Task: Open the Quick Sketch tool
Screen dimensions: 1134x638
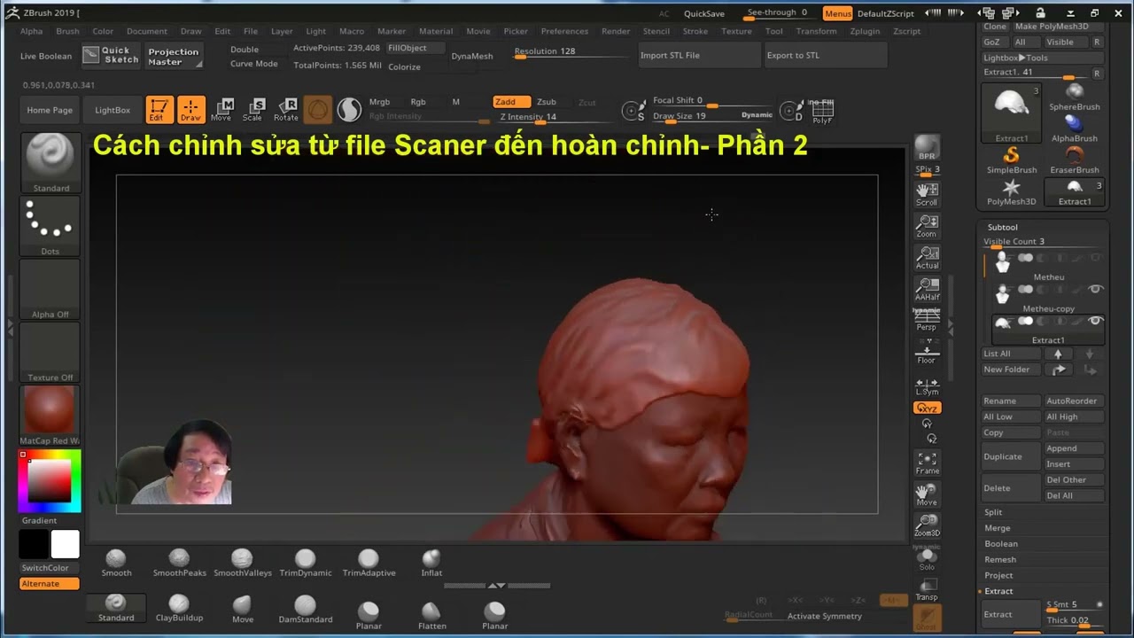Action: click(112, 55)
